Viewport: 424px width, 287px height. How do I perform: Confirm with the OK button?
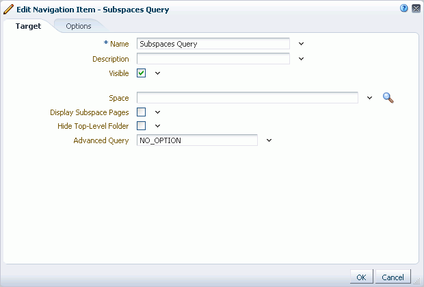click(362, 277)
